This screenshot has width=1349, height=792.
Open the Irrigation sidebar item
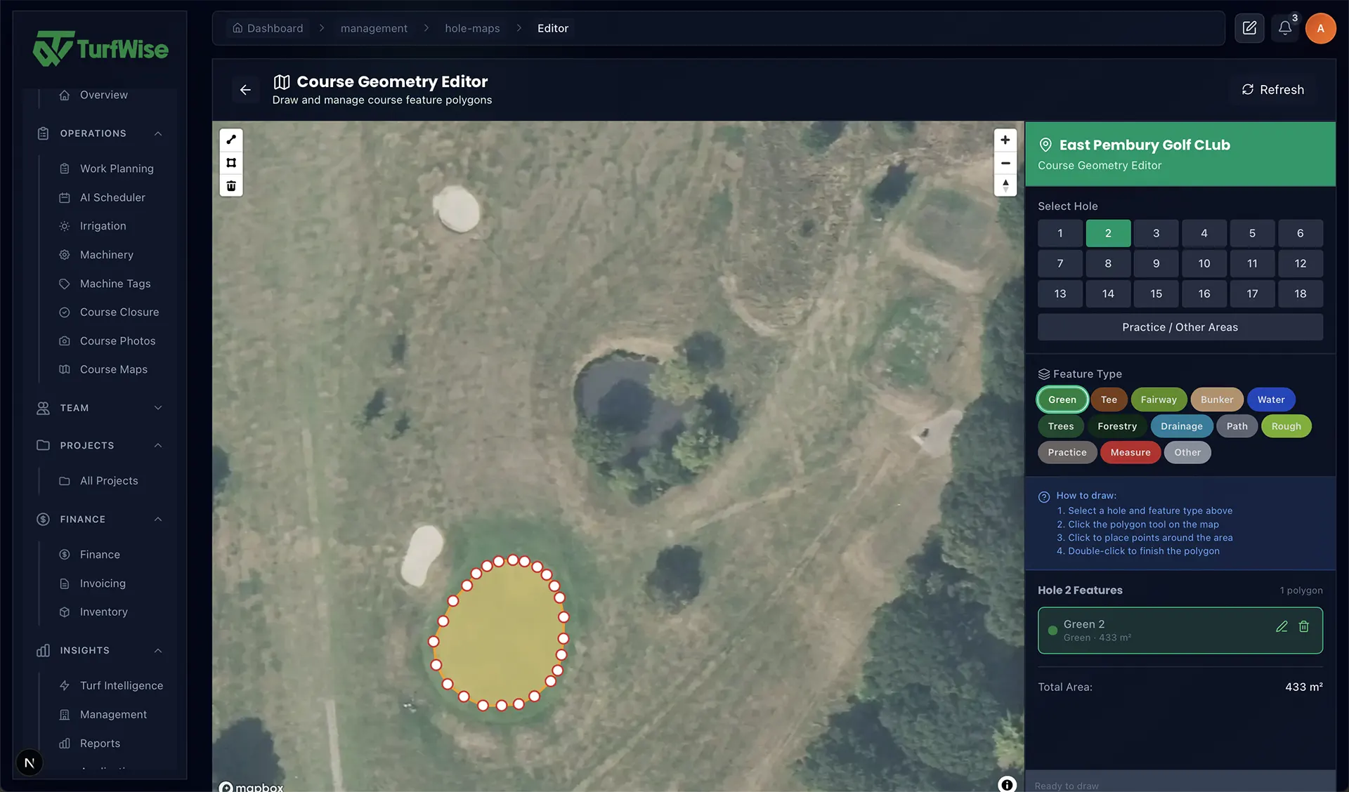102,225
